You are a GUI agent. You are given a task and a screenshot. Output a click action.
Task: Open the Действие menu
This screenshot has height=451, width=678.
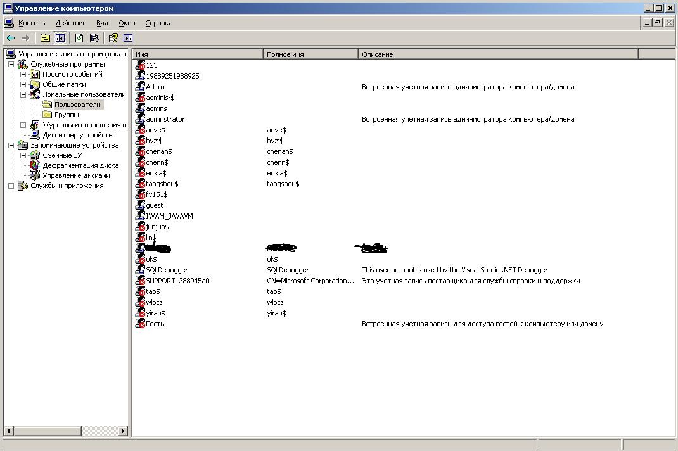coord(70,23)
